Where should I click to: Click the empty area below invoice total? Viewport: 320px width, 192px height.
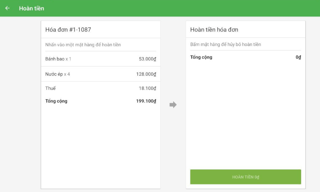point(100,147)
